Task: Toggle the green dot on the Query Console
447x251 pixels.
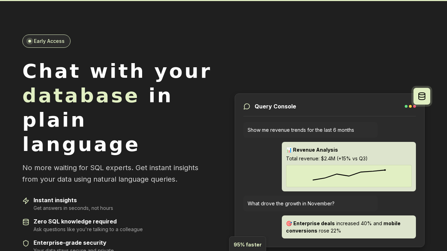Action: tap(406, 106)
